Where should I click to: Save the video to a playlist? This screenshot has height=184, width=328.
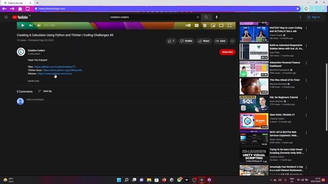pos(220,41)
